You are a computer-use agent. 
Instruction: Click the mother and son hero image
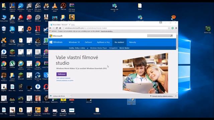[145, 73]
